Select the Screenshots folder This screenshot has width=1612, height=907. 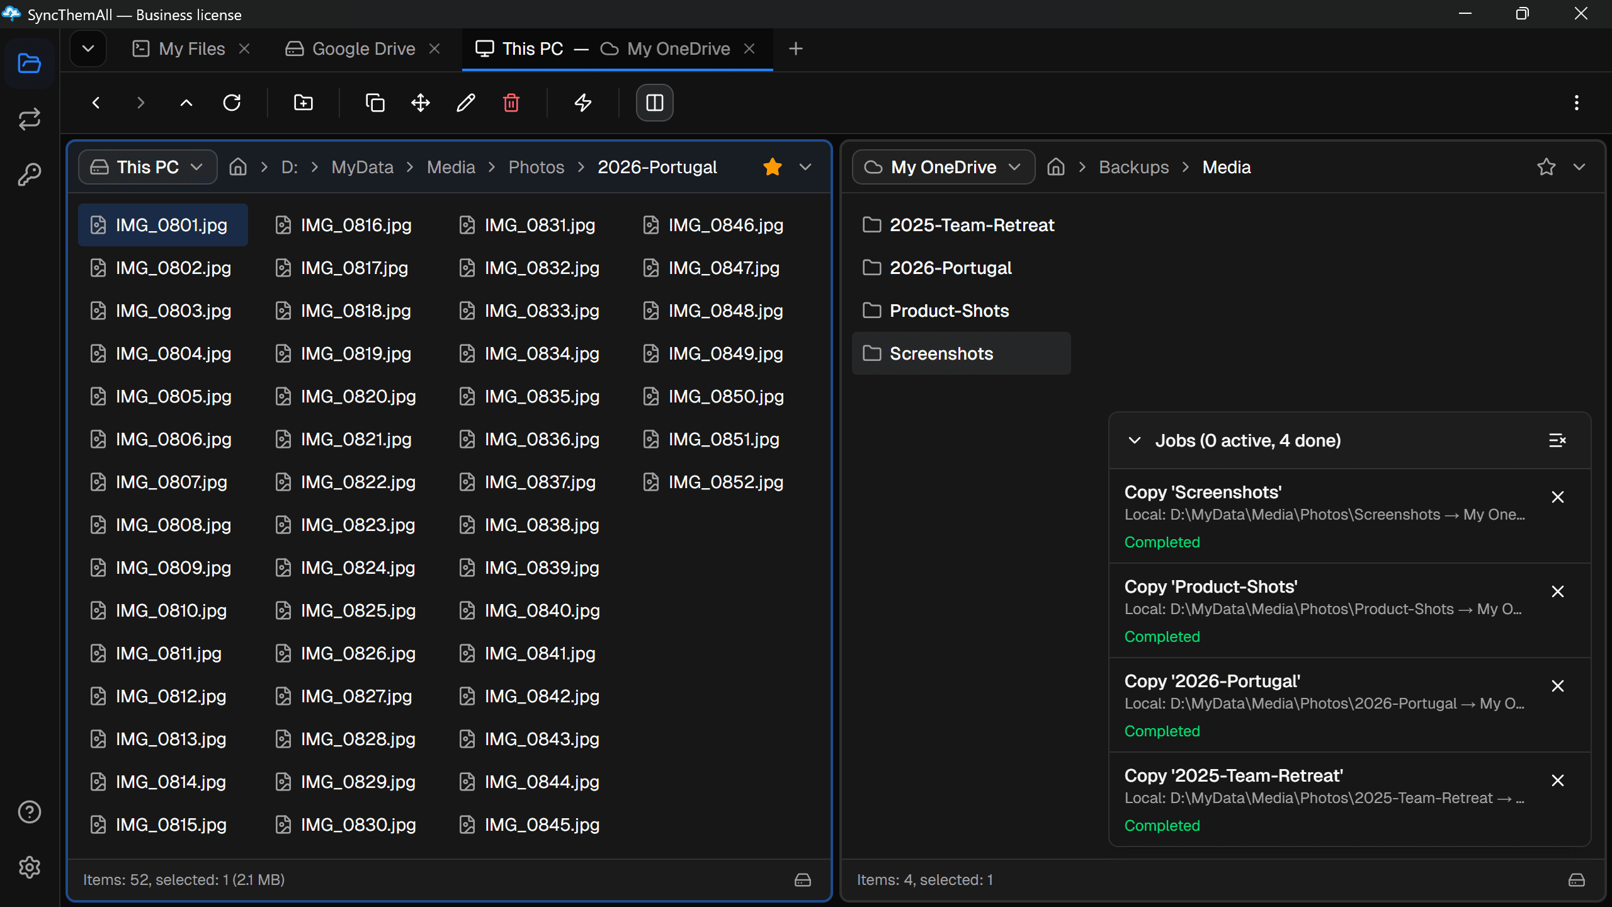click(962, 353)
